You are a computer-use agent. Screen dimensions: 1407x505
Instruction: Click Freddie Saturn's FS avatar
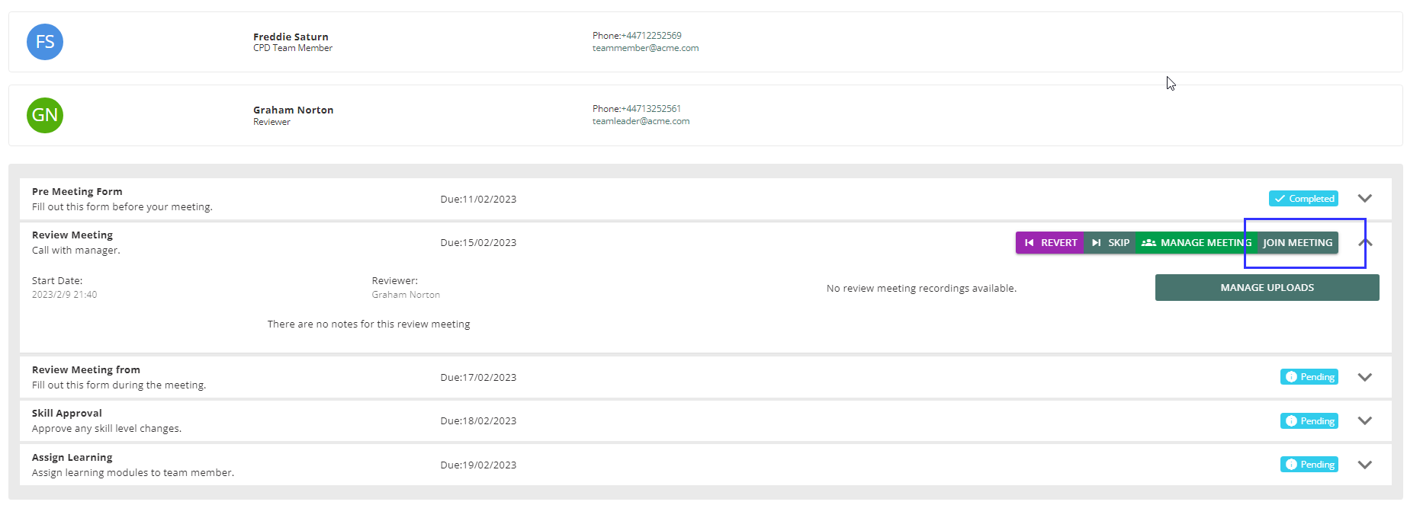click(x=45, y=42)
